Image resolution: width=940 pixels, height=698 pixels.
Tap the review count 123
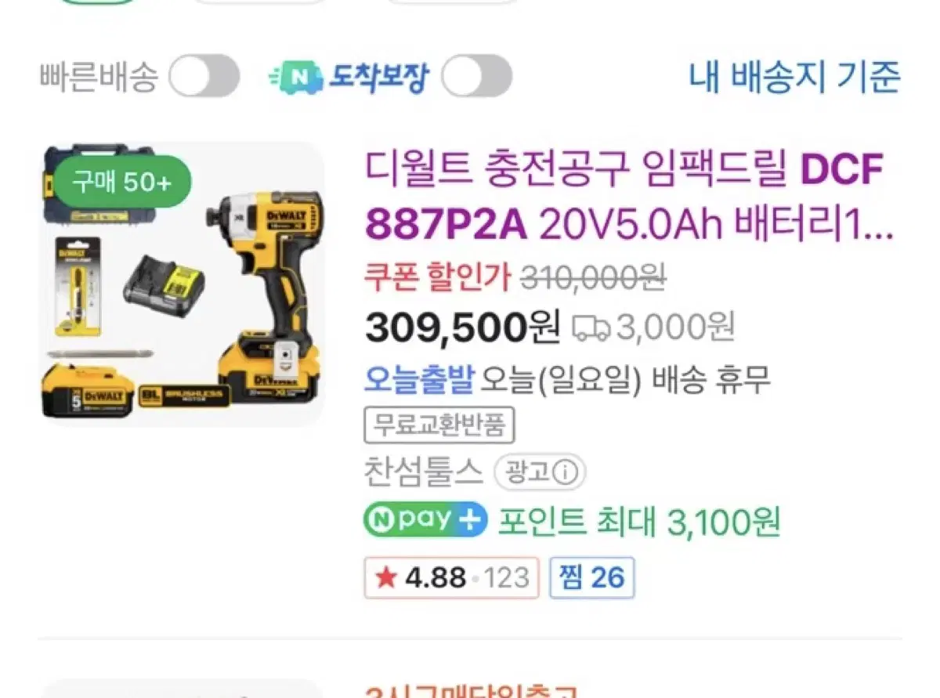[506, 578]
